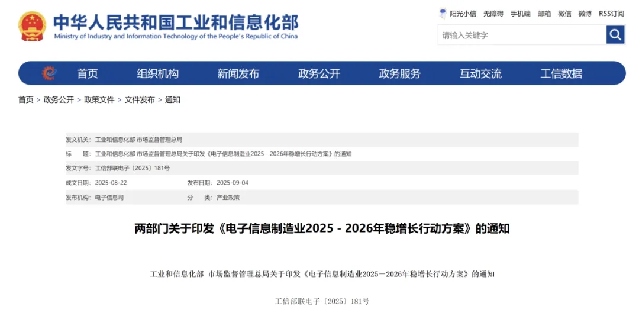Open the 微信 link at top
The height and width of the screenshot is (316, 639).
click(x=564, y=14)
